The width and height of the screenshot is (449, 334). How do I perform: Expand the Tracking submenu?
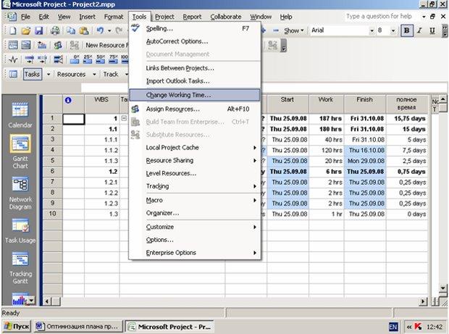point(195,186)
